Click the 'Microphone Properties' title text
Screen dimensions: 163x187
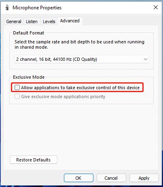(x=37, y=8)
